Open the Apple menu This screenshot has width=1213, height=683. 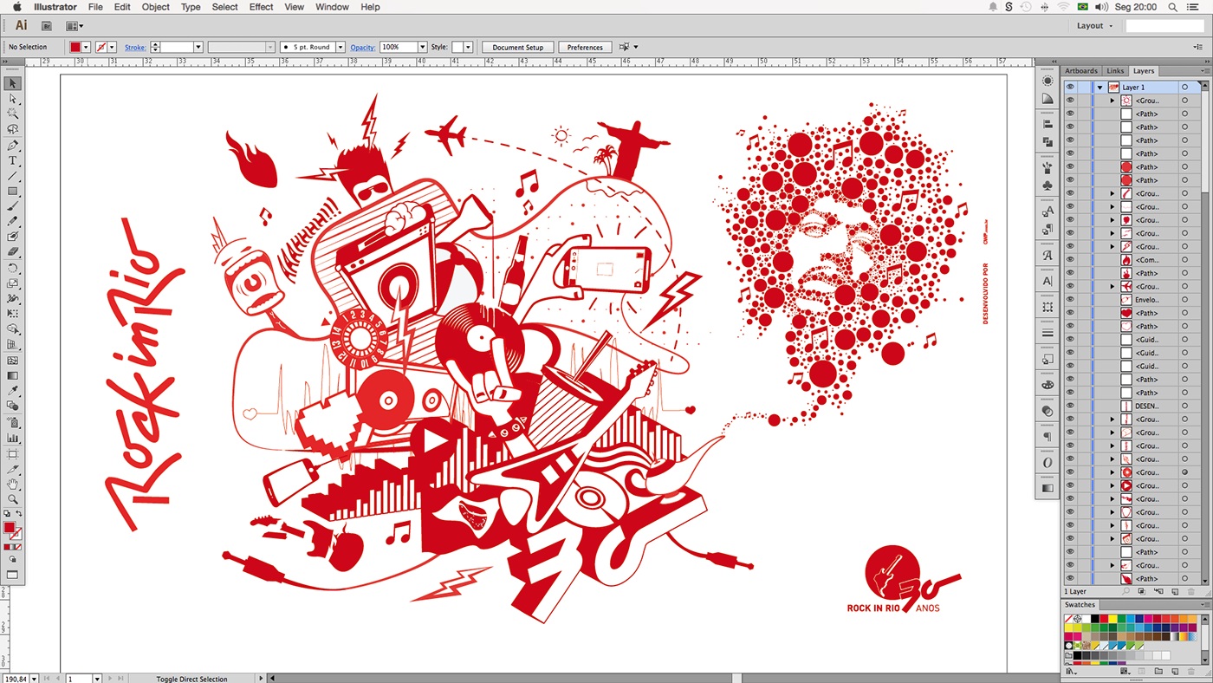[16, 7]
